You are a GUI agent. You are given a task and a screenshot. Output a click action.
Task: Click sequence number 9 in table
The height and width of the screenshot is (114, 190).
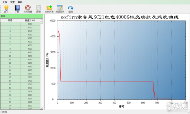click(10, 52)
